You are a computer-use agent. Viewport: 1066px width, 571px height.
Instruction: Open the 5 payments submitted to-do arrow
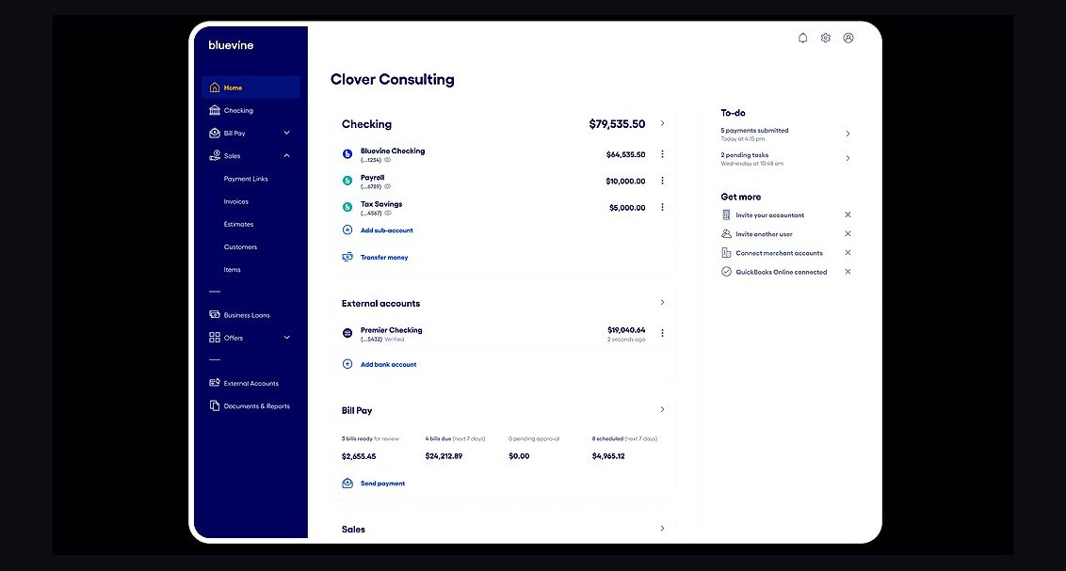(x=848, y=134)
